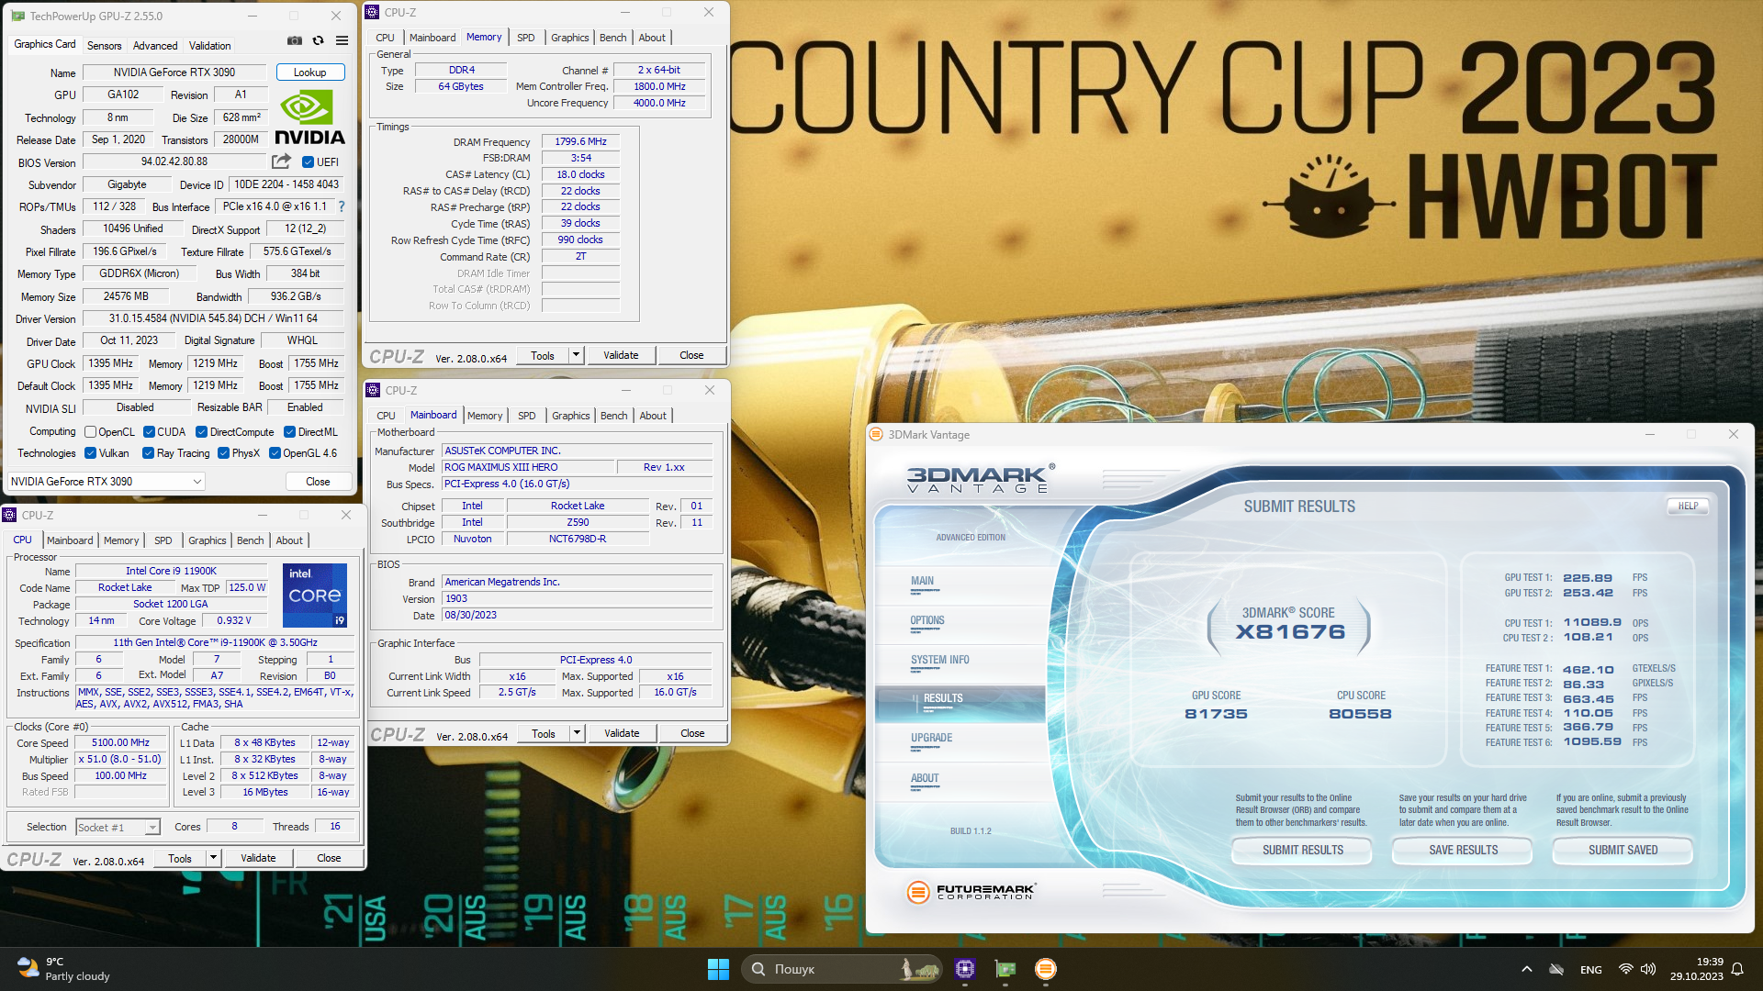Click the Bus Interface question mark icon

pyautogui.click(x=342, y=206)
